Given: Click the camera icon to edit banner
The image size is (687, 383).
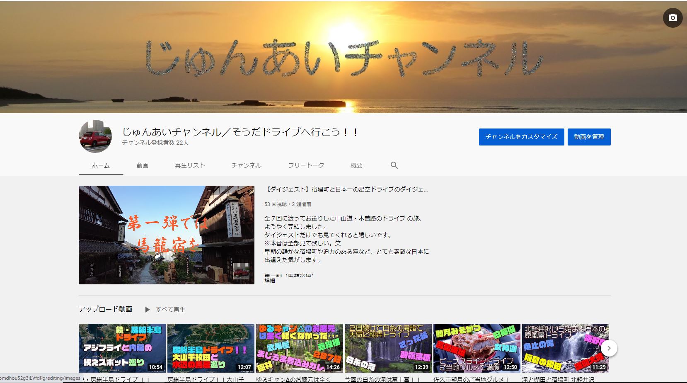Looking at the screenshot, I should [672, 18].
